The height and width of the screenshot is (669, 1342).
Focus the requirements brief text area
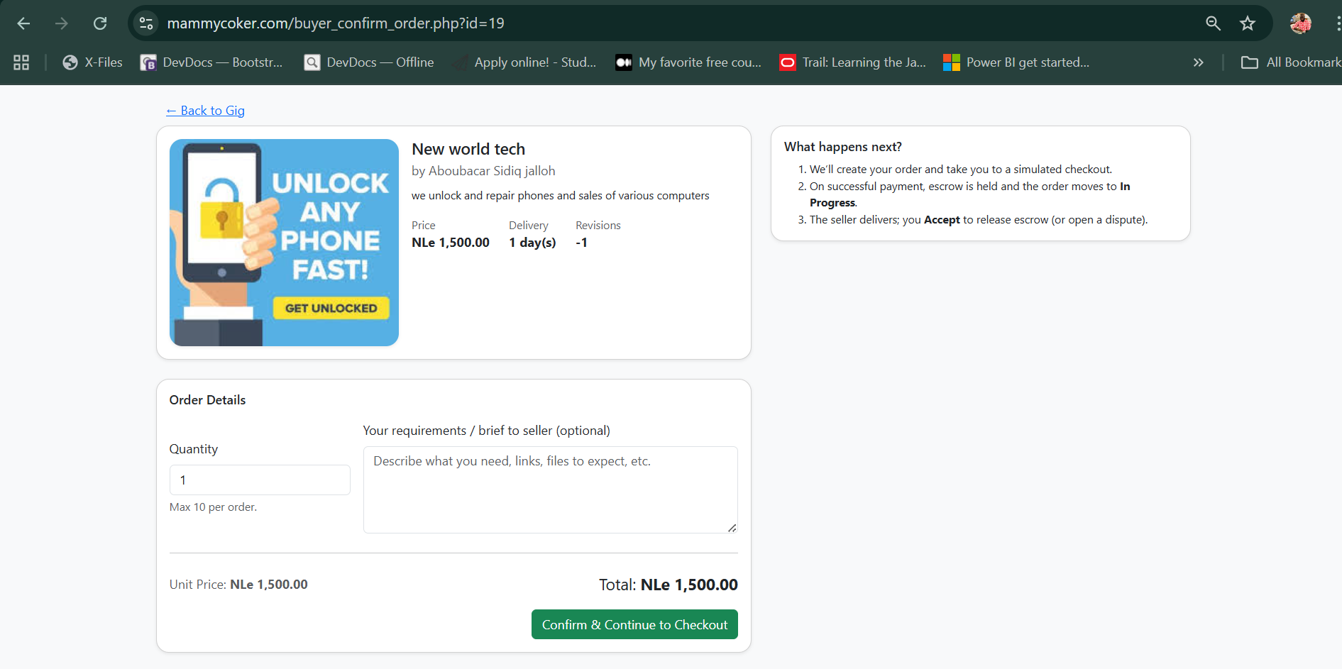click(x=550, y=490)
